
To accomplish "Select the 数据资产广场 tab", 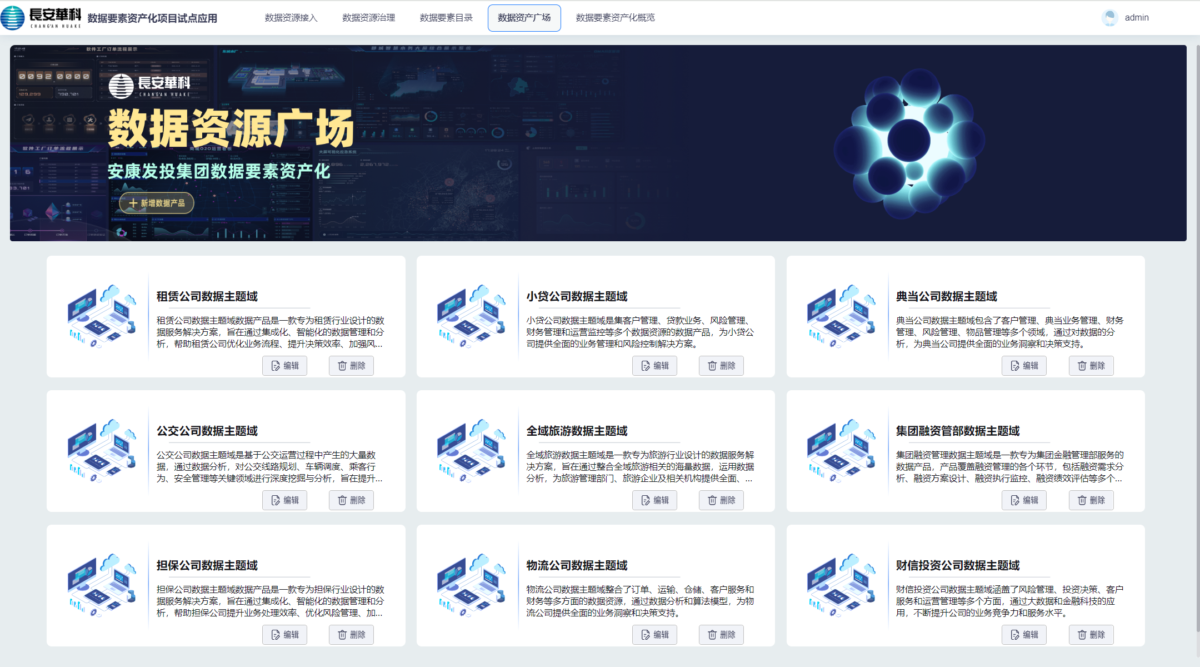I will tap(524, 18).
